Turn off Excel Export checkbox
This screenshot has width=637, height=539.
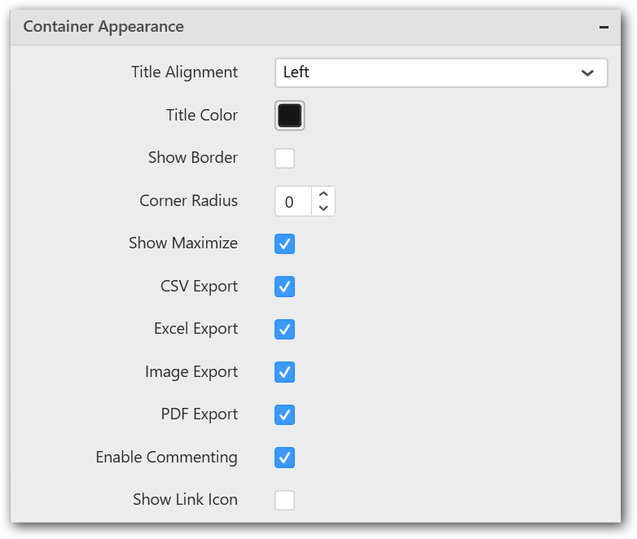pyautogui.click(x=284, y=329)
